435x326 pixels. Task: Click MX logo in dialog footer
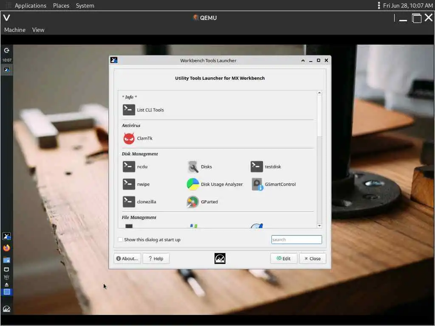click(220, 259)
